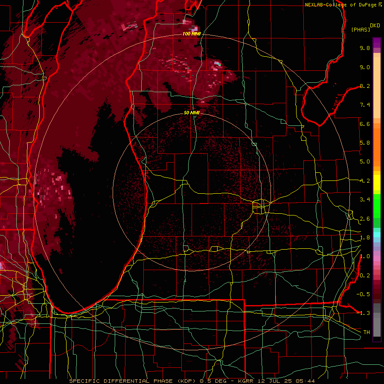
Task: Click the 5.0 scale value
Action: click(365, 162)
